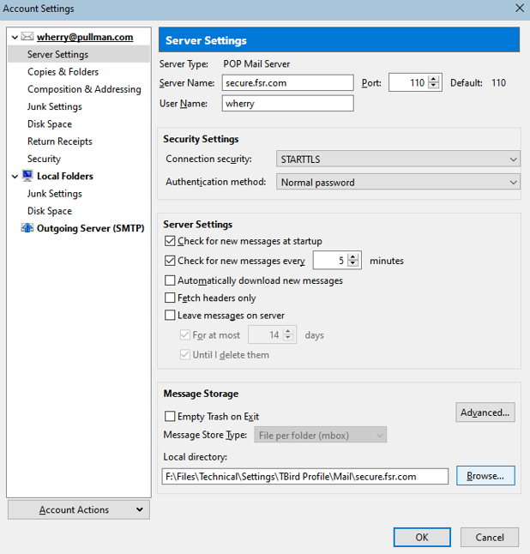Click into the Server Name field

pos(287,82)
